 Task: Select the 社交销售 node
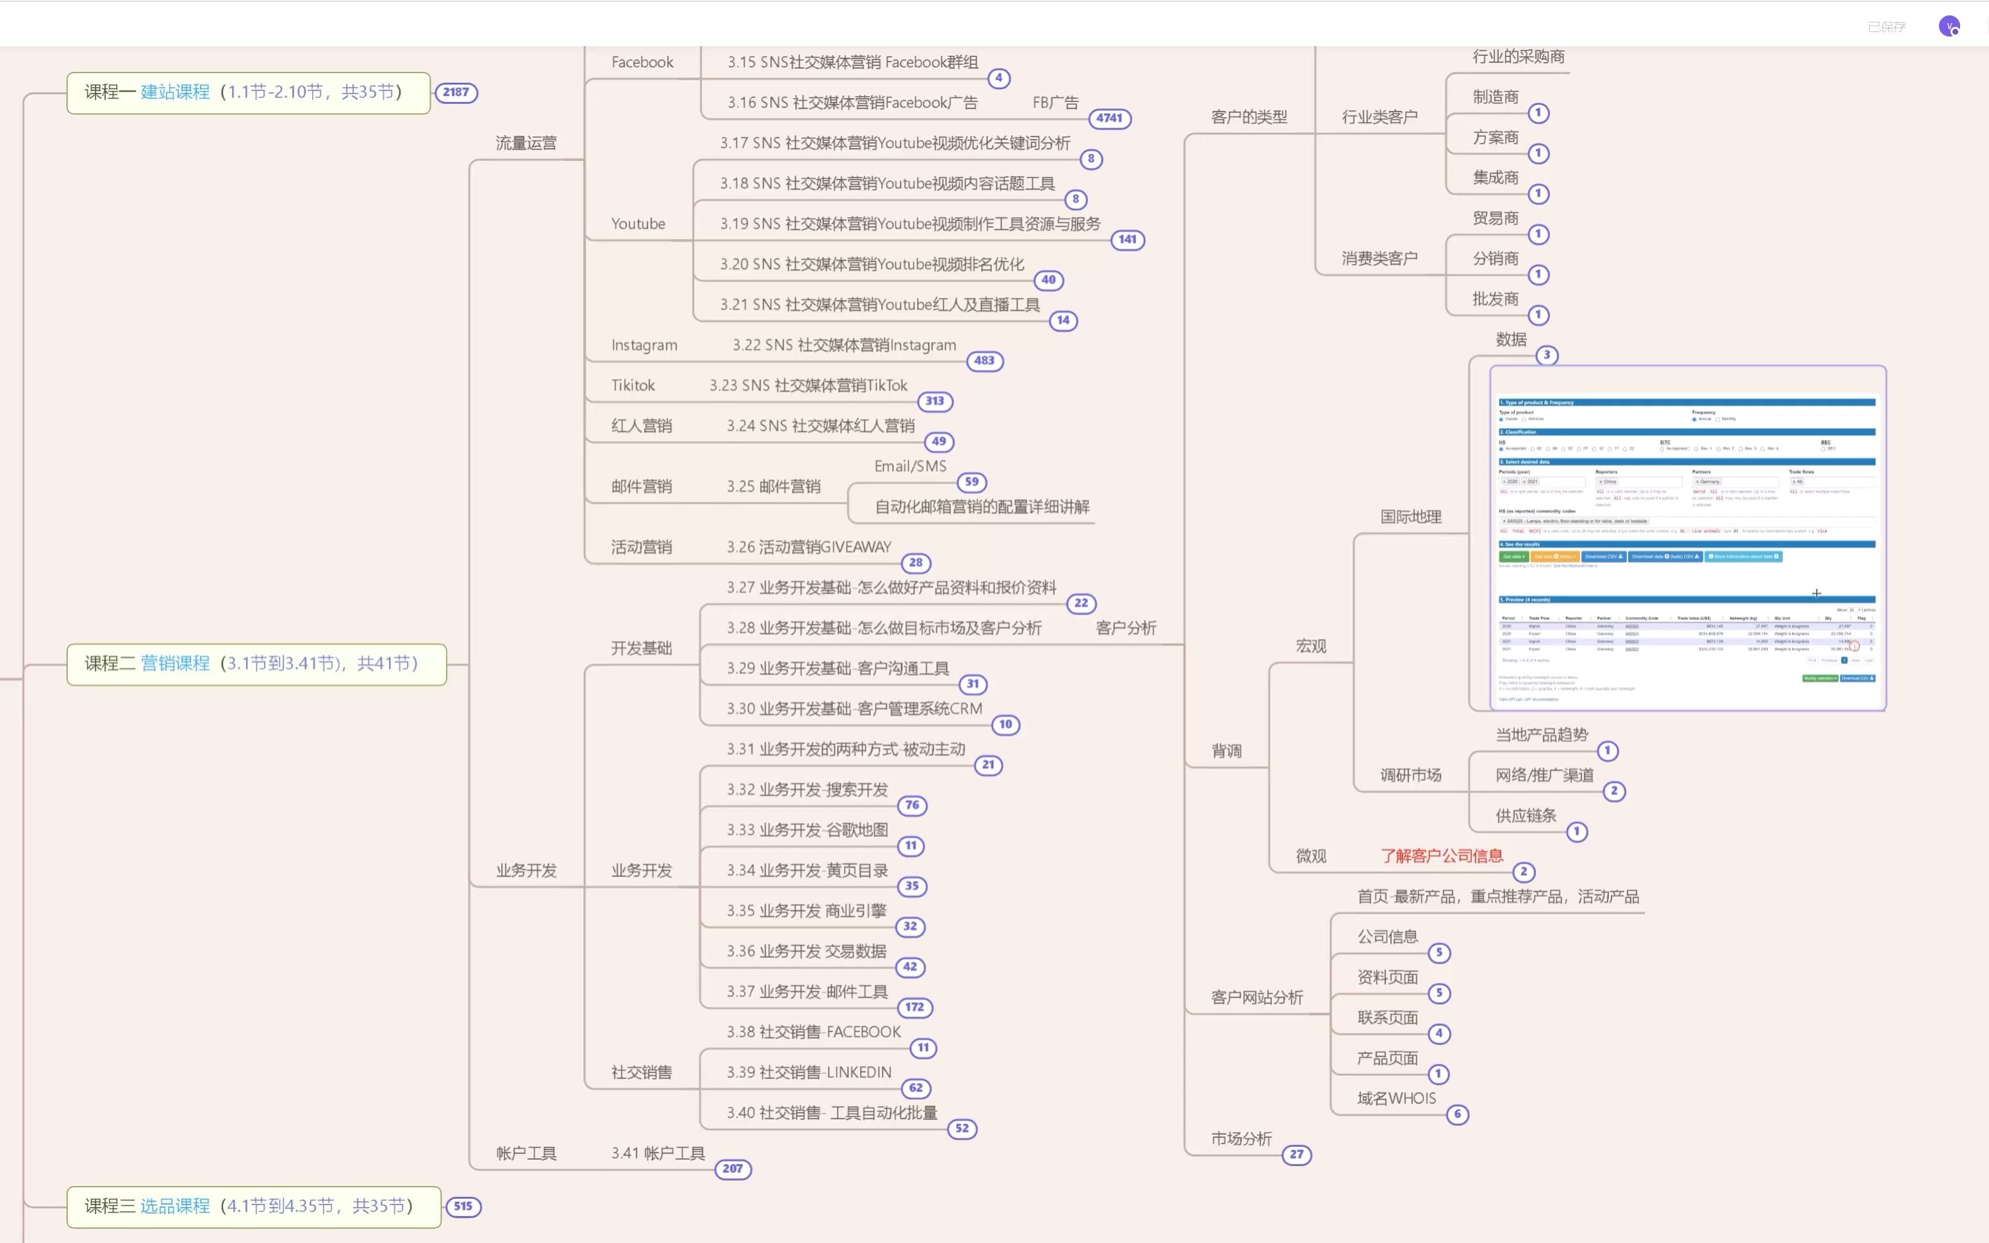pos(641,1072)
